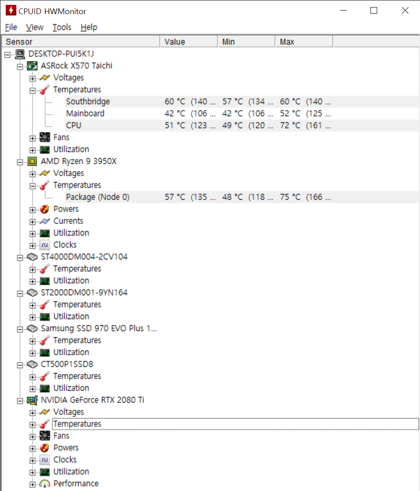Select the Package (Node 0) row
The width and height of the screenshot is (420, 491).
click(x=242, y=197)
